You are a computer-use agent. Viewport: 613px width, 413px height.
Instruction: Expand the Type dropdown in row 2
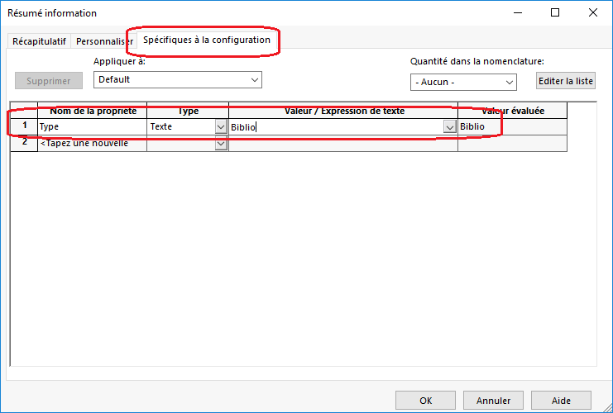point(221,144)
